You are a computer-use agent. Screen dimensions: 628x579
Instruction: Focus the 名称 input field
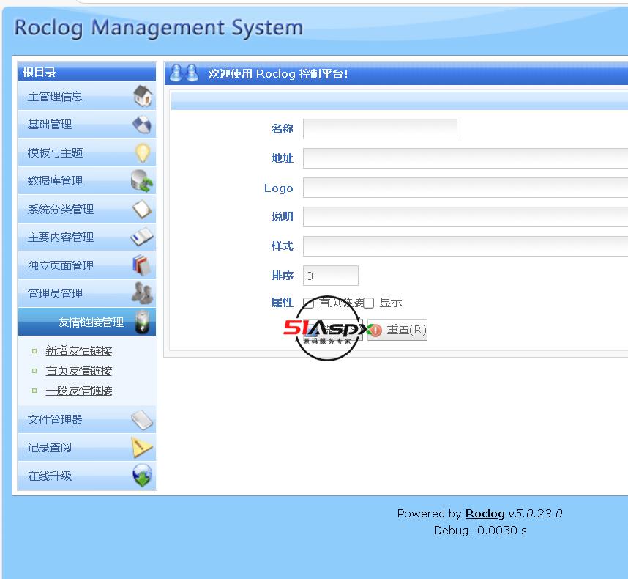[x=380, y=129]
